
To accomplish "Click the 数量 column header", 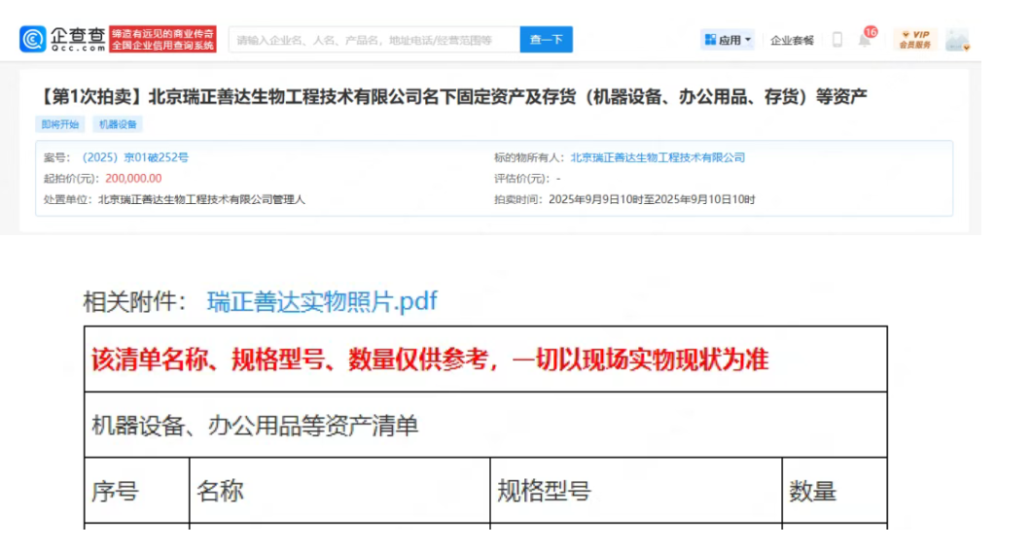I will pyautogui.click(x=835, y=491).
